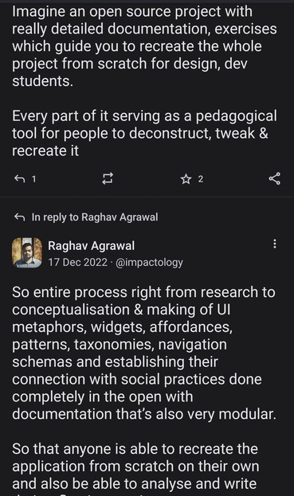Open Raghav Agrawal's avatar picture
The height and width of the screenshot is (496, 294).
click(27, 252)
